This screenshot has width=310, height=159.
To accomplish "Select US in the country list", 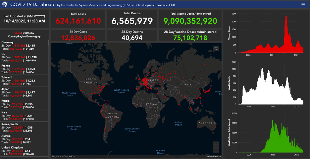I will pyautogui.click(x=24, y=57).
